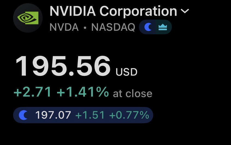
Task: Click the "at close" label
Action: coord(132,94)
